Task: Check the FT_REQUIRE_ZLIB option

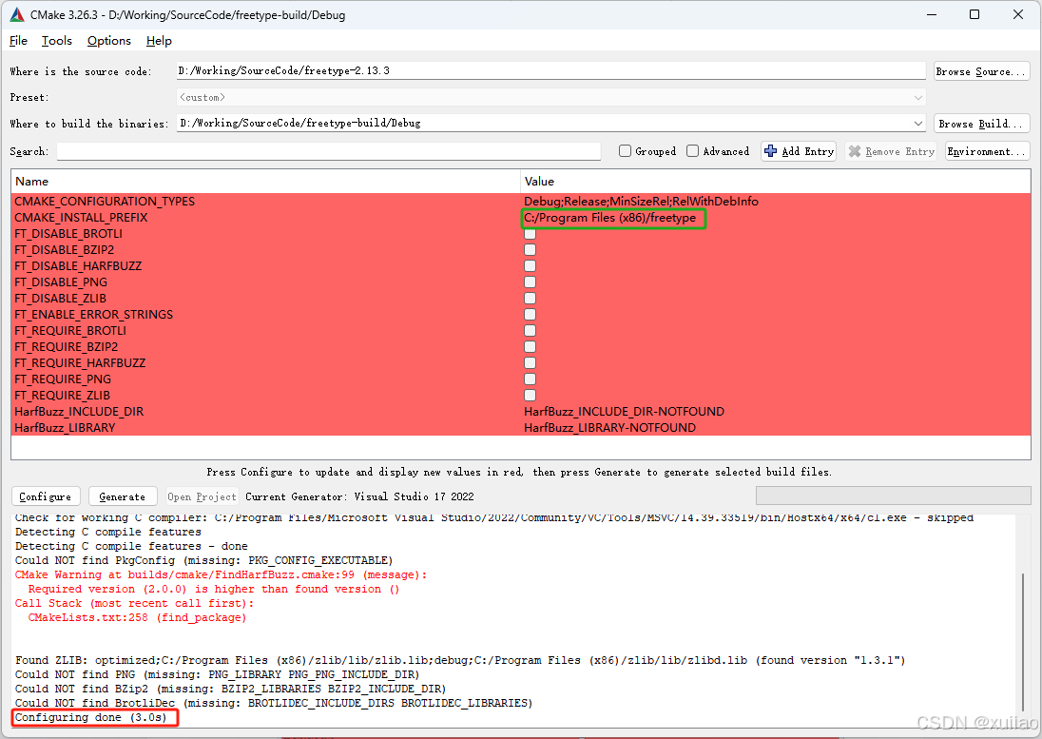Action: pos(530,395)
